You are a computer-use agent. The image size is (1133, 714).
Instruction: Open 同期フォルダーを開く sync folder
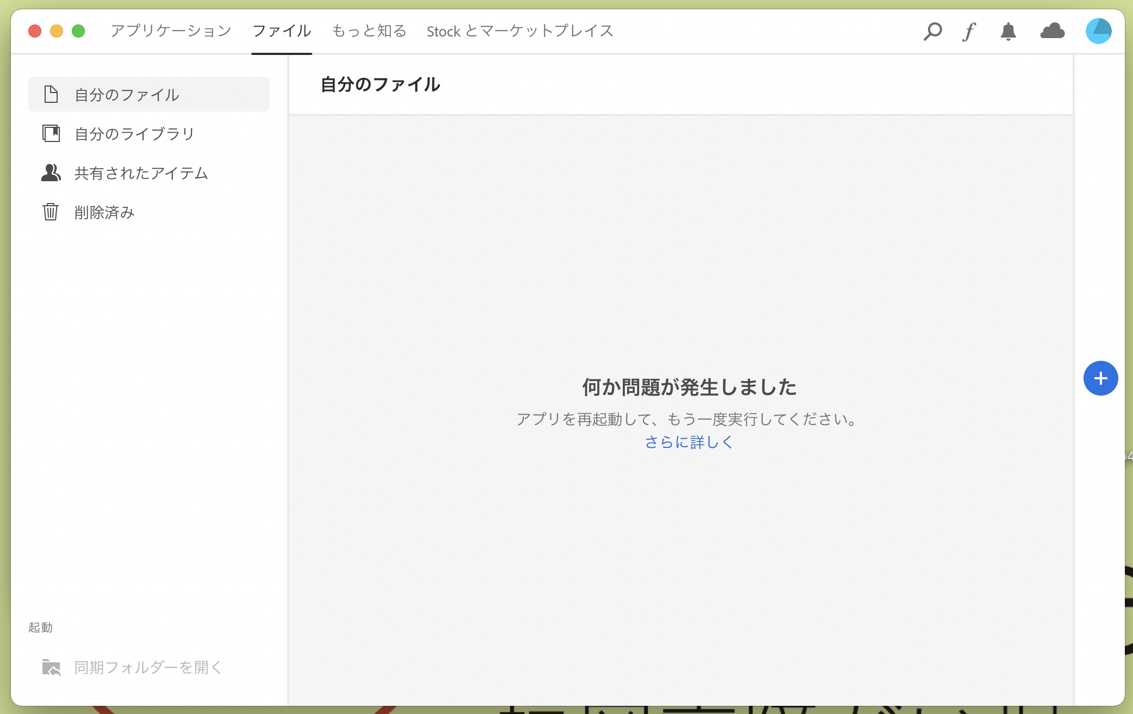pyautogui.click(x=148, y=667)
